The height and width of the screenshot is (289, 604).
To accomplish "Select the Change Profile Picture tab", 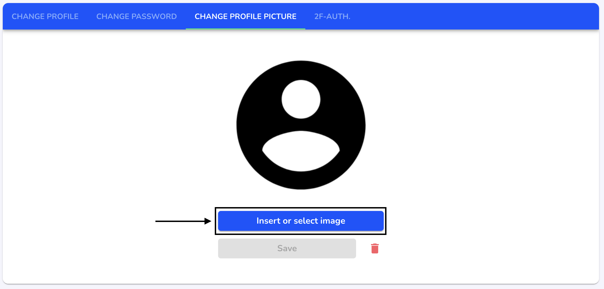I will [245, 16].
